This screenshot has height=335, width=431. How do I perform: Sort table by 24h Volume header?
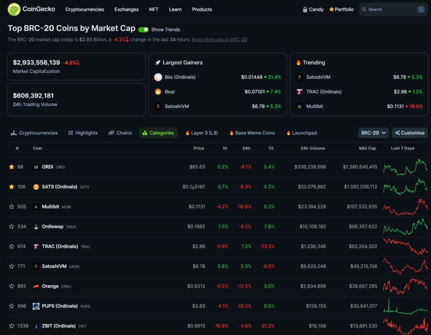point(313,148)
